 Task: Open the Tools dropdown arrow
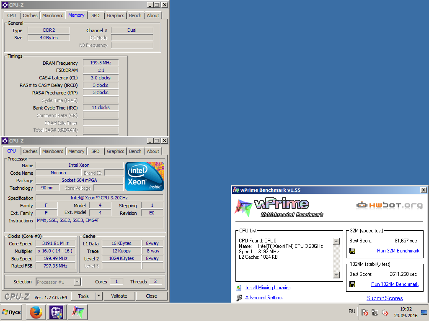pos(99,296)
